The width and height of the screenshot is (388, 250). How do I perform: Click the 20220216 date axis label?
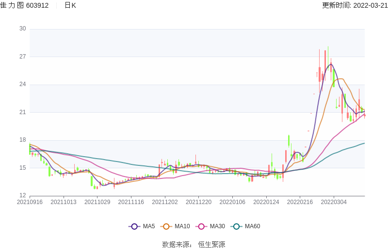tap(299, 202)
